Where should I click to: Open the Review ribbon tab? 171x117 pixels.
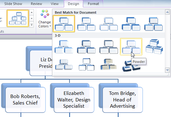pyautogui.click(x=36, y=4)
